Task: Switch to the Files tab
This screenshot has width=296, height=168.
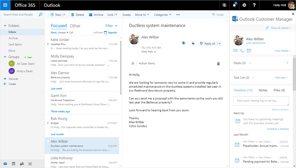Action: click(279, 90)
